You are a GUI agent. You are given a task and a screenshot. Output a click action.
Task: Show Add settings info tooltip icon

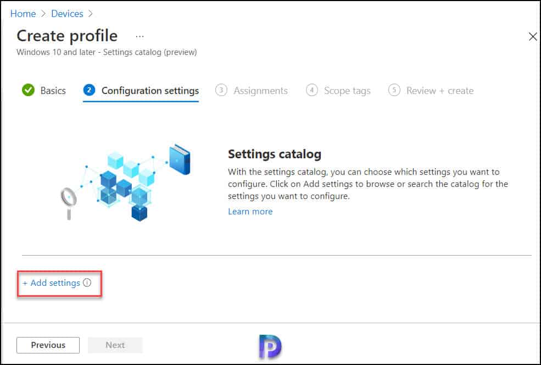(87, 283)
